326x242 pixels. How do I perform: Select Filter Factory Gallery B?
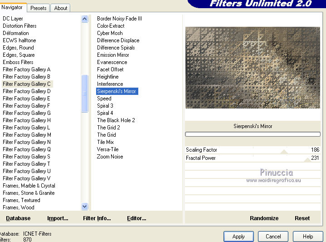coord(26,77)
